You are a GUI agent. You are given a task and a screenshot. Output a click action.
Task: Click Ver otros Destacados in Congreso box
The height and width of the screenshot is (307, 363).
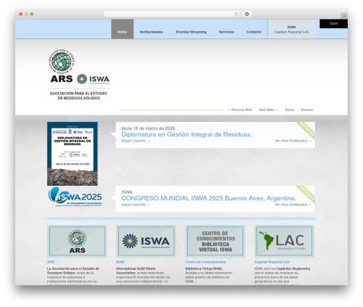pyautogui.click(x=293, y=205)
